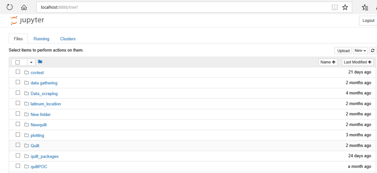377x173 pixels.
Task: Open the favorites list hub icon
Action: pos(365,7)
